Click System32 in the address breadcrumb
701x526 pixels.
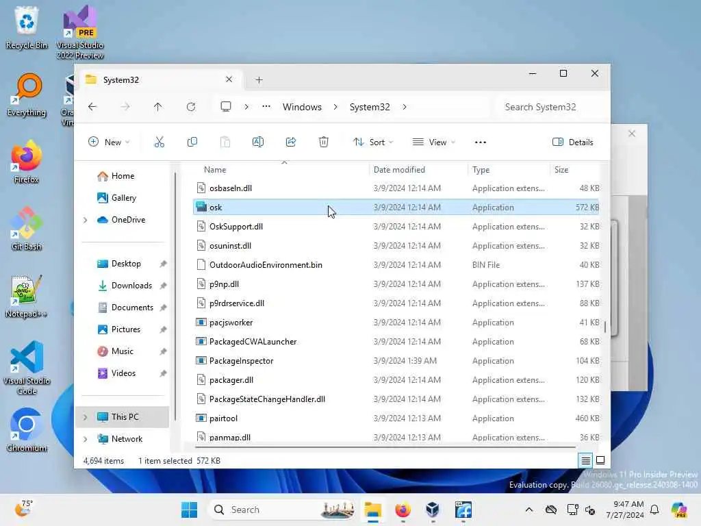pyautogui.click(x=370, y=107)
